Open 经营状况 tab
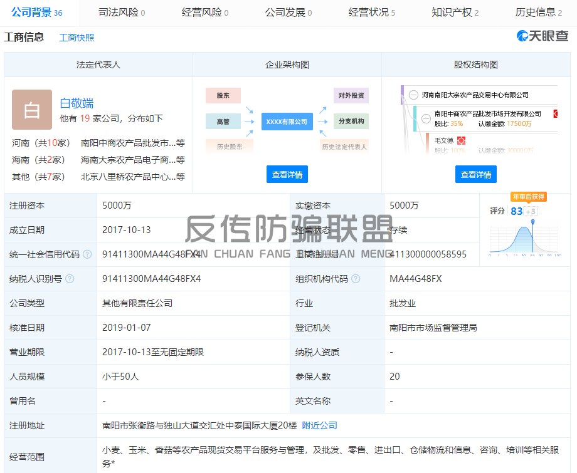577x473 pixels. click(371, 13)
